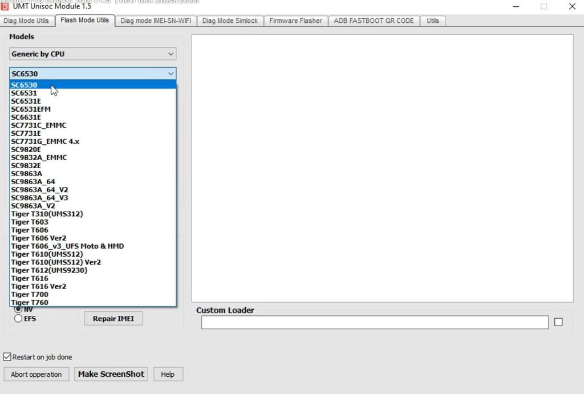The image size is (584, 394).
Task: Select the EFS radio button
Action: click(18, 318)
